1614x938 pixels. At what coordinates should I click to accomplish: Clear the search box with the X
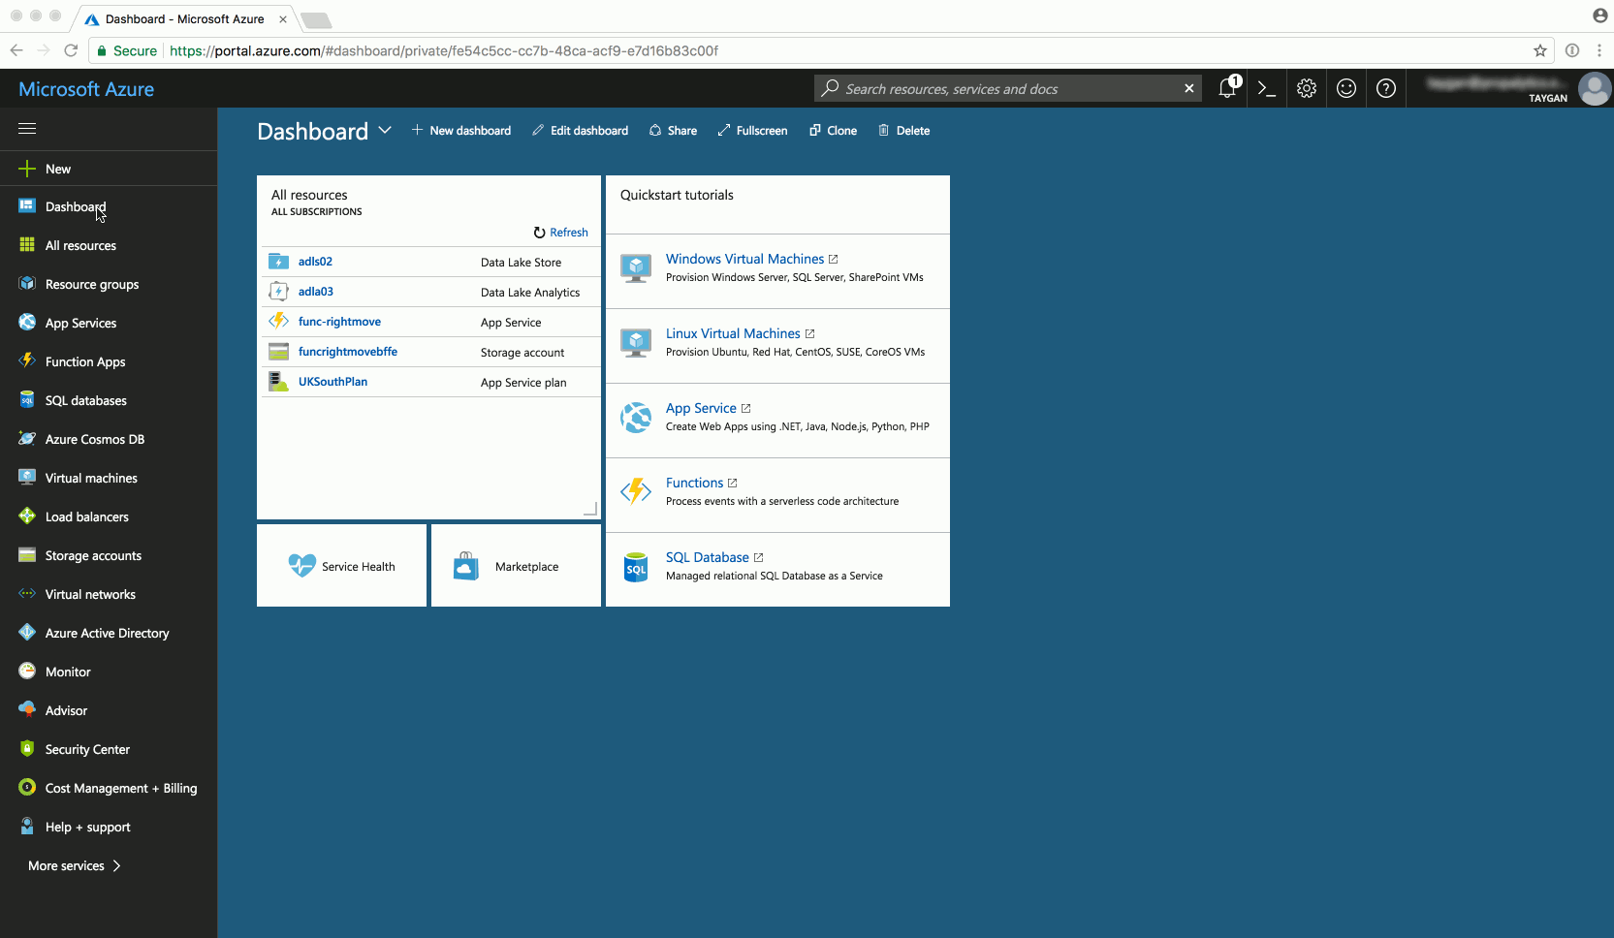[x=1189, y=88]
